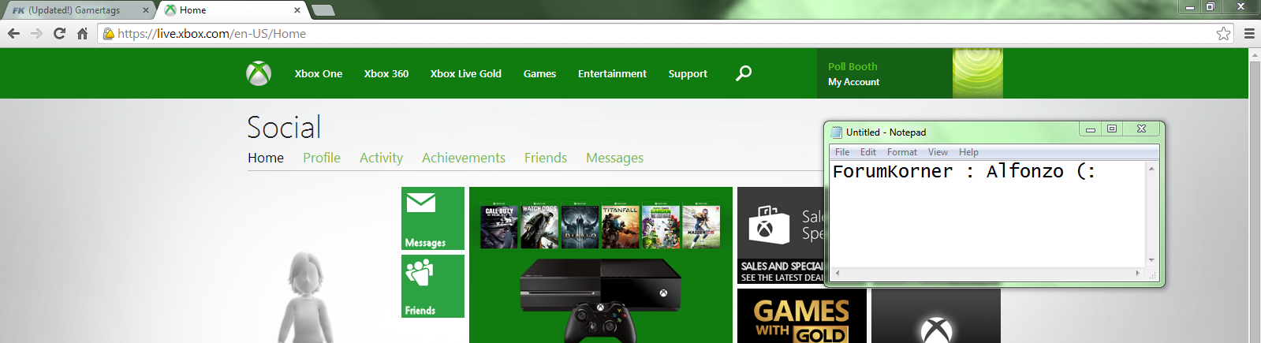This screenshot has height=343, width=1261.
Task: Click Notepad vertical scrollbar down arrow
Action: (x=1151, y=259)
